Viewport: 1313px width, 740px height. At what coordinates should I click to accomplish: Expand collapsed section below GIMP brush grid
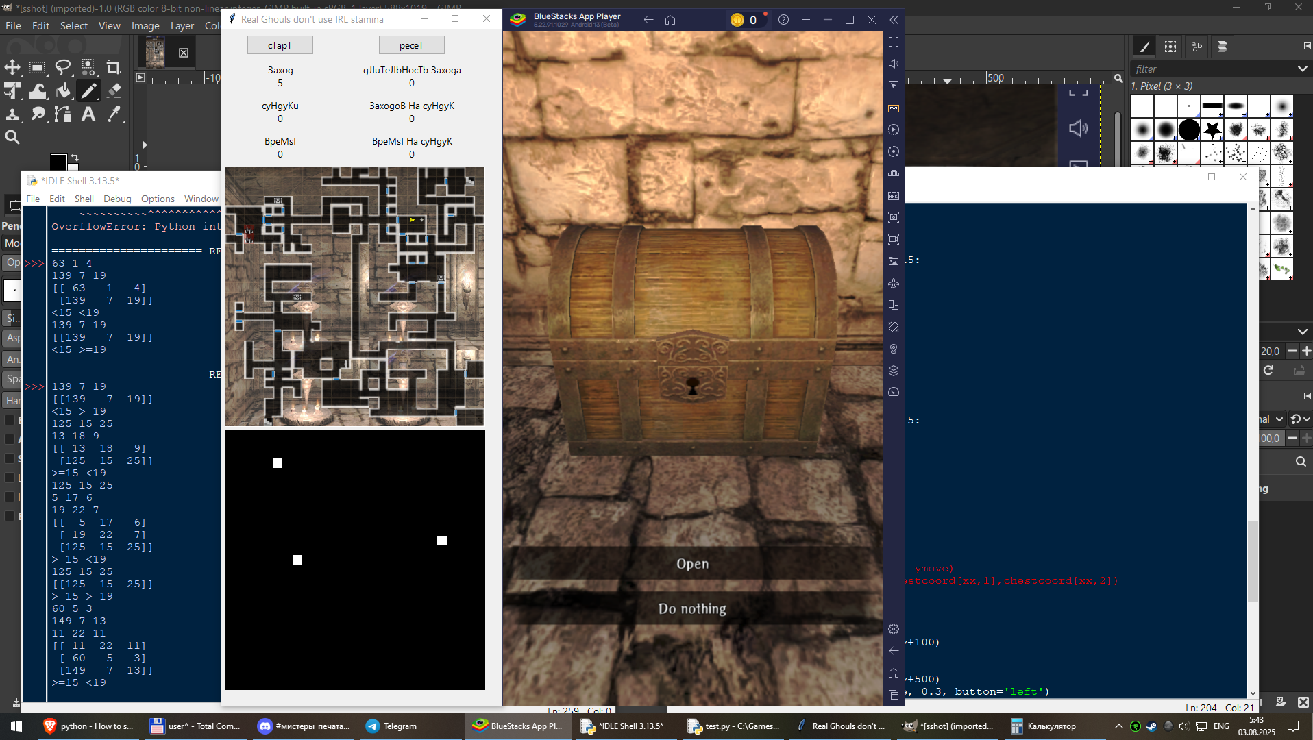[x=1302, y=332]
